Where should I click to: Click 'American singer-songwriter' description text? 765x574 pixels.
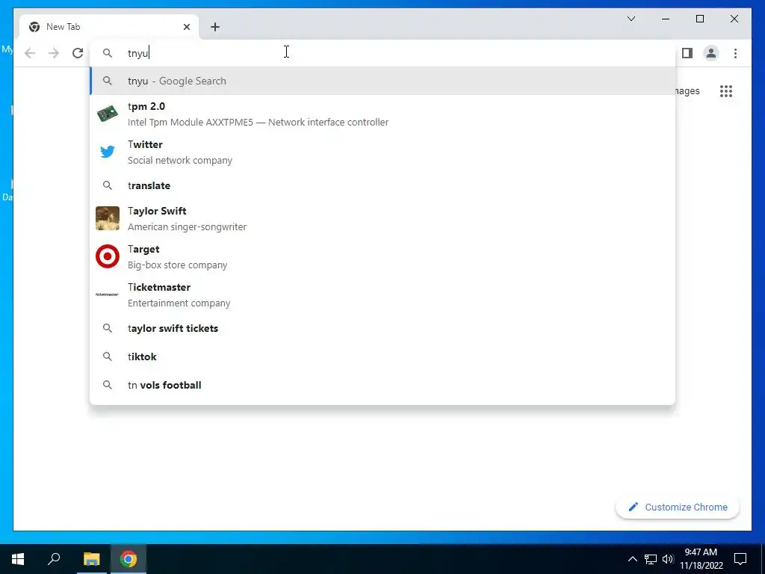pos(188,227)
